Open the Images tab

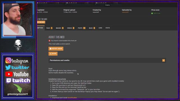click(60, 28)
